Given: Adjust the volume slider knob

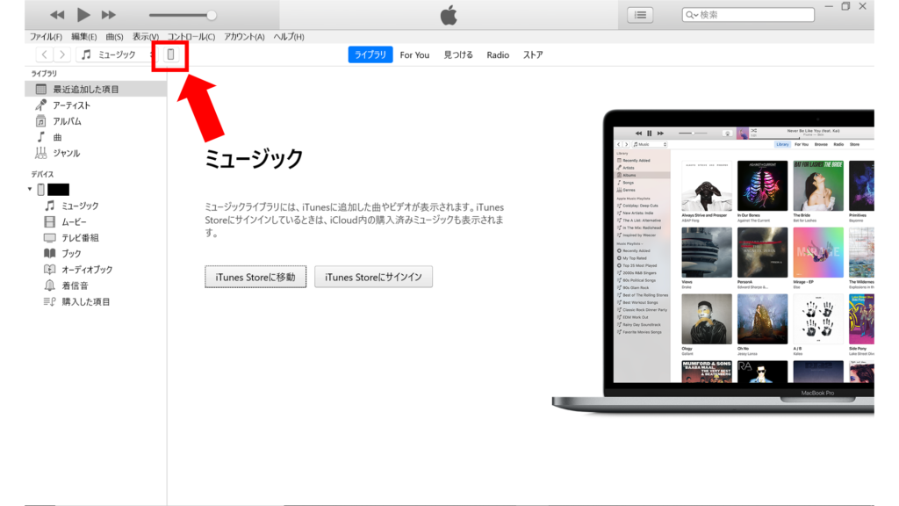Looking at the screenshot, I should click(212, 16).
